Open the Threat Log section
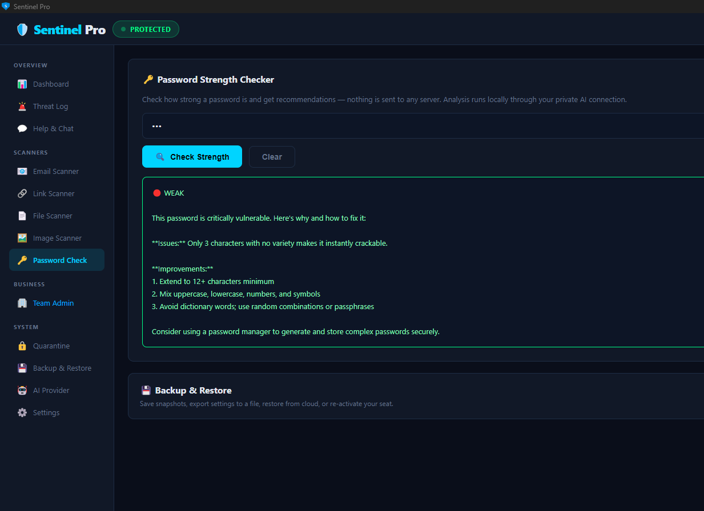Screen dimensions: 704x511 (57, 106)
